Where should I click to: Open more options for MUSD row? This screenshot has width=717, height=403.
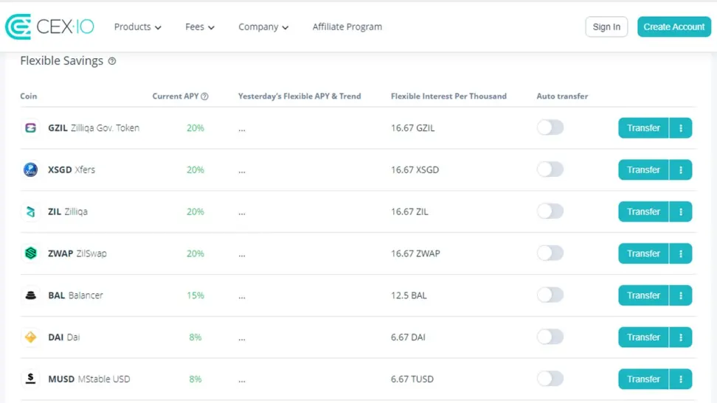pos(680,379)
